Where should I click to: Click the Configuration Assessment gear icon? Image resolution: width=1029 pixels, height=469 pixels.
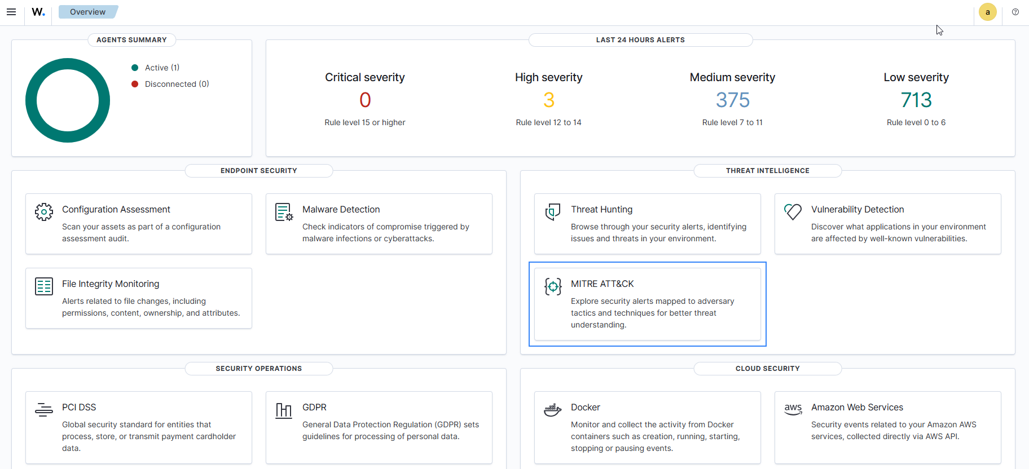[44, 212]
